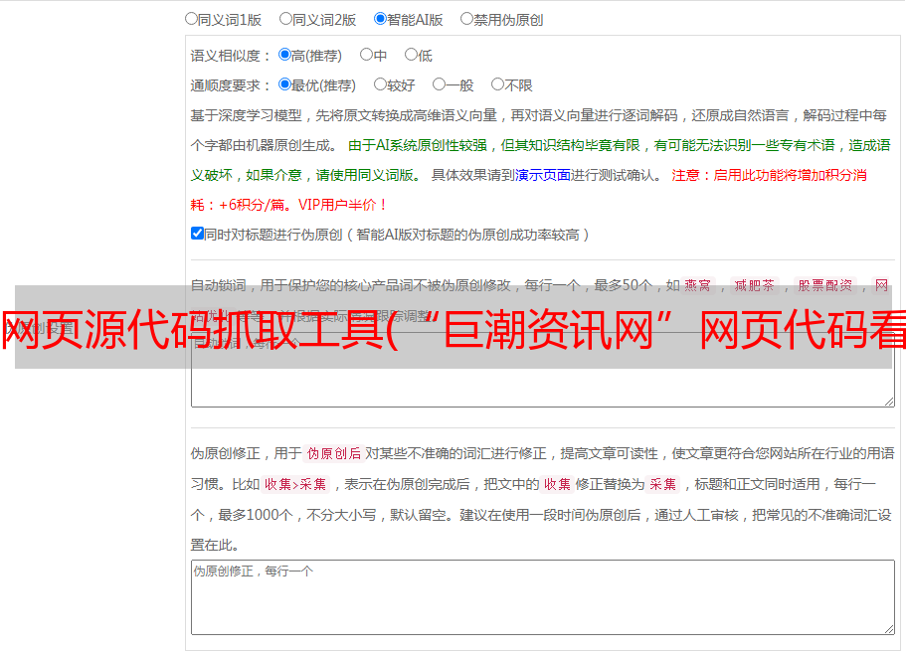The width and height of the screenshot is (906, 654).
Task: Set 语义相似度 to 低
Action: click(x=411, y=55)
